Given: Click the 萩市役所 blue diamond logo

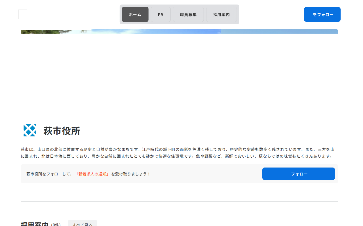Looking at the screenshot, I should coord(30,130).
